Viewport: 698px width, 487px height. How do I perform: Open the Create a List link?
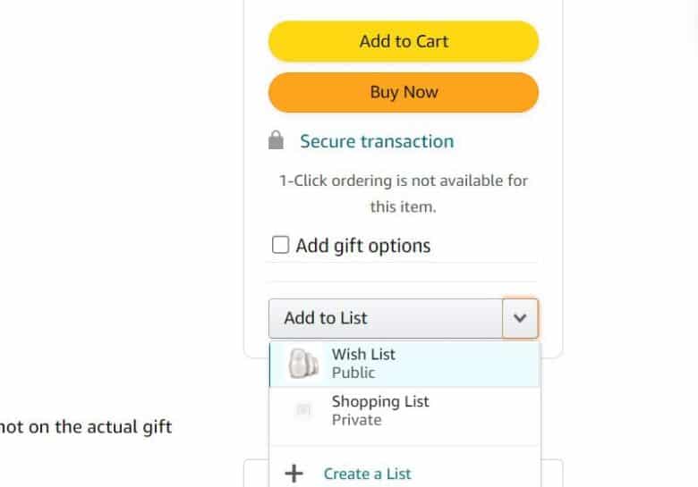pyautogui.click(x=368, y=474)
